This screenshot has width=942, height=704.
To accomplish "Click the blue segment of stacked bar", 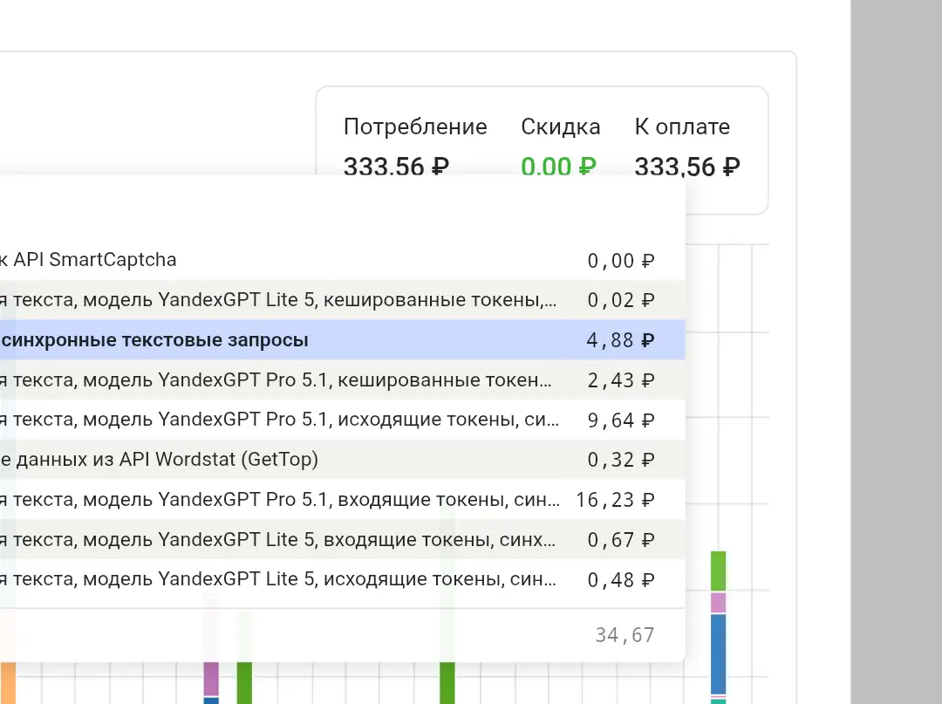I will pos(718,654).
